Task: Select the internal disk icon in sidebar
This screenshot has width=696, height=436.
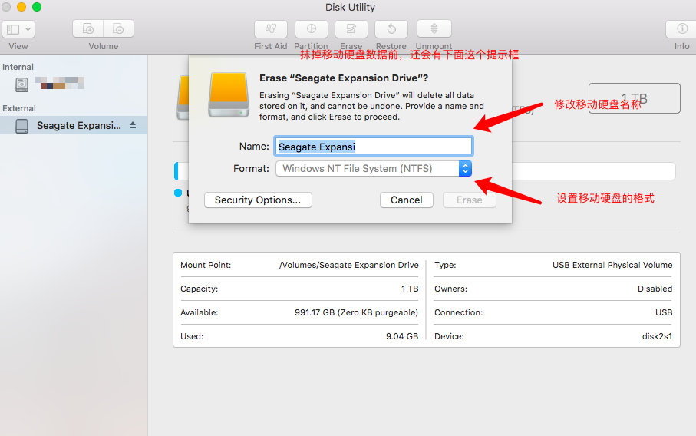Action: pyautogui.click(x=21, y=84)
